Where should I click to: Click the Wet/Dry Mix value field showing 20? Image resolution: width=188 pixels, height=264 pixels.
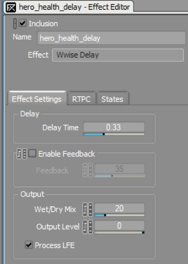click(x=120, y=208)
